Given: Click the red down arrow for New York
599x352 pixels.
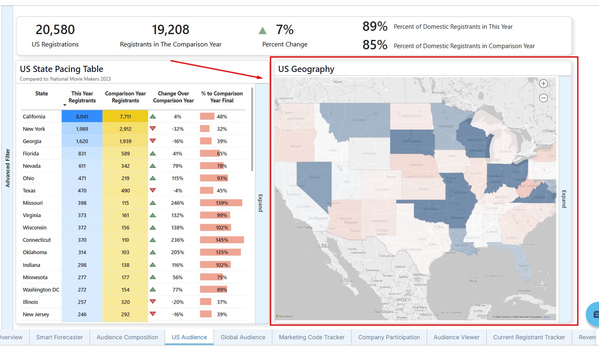Looking at the screenshot, I should (153, 129).
